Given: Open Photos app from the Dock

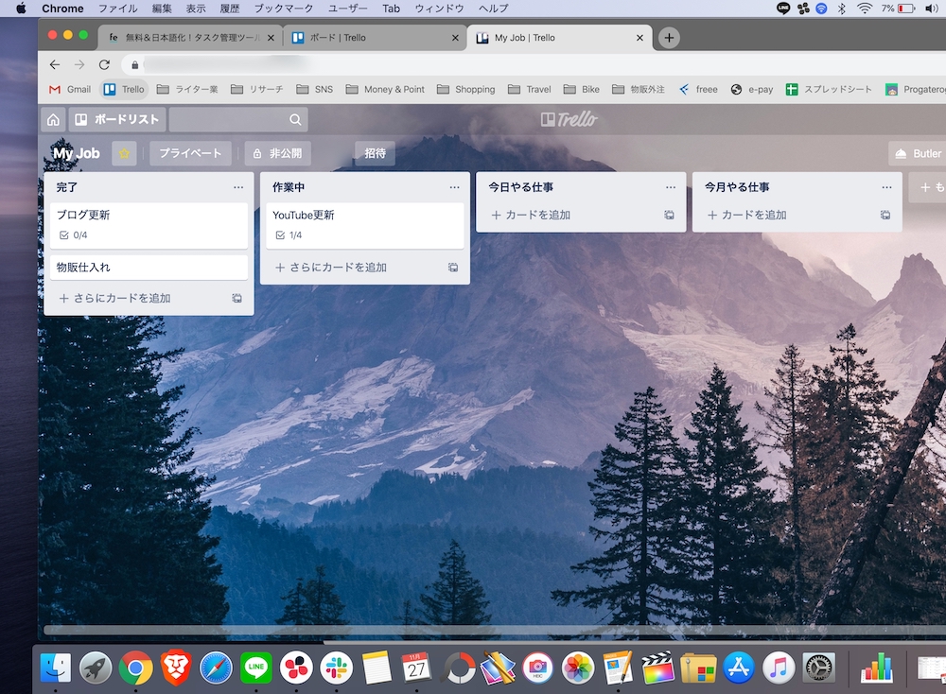Looking at the screenshot, I should tap(578, 668).
